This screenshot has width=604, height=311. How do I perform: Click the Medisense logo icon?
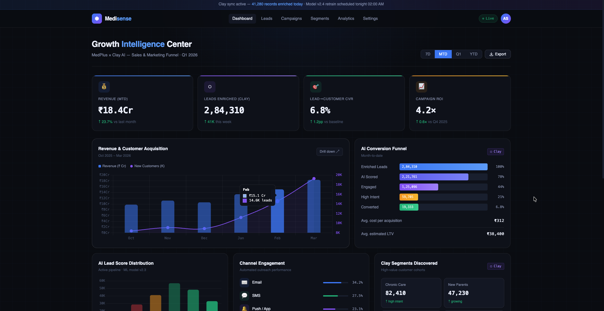tap(97, 19)
